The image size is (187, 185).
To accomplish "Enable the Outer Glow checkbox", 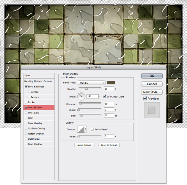I will pos(26,139).
